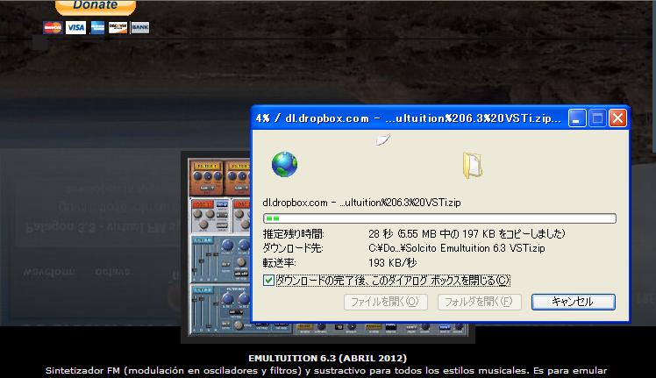Click the estimated time remaining 28 秒 text
This screenshot has width=656, height=378.
(467, 233)
